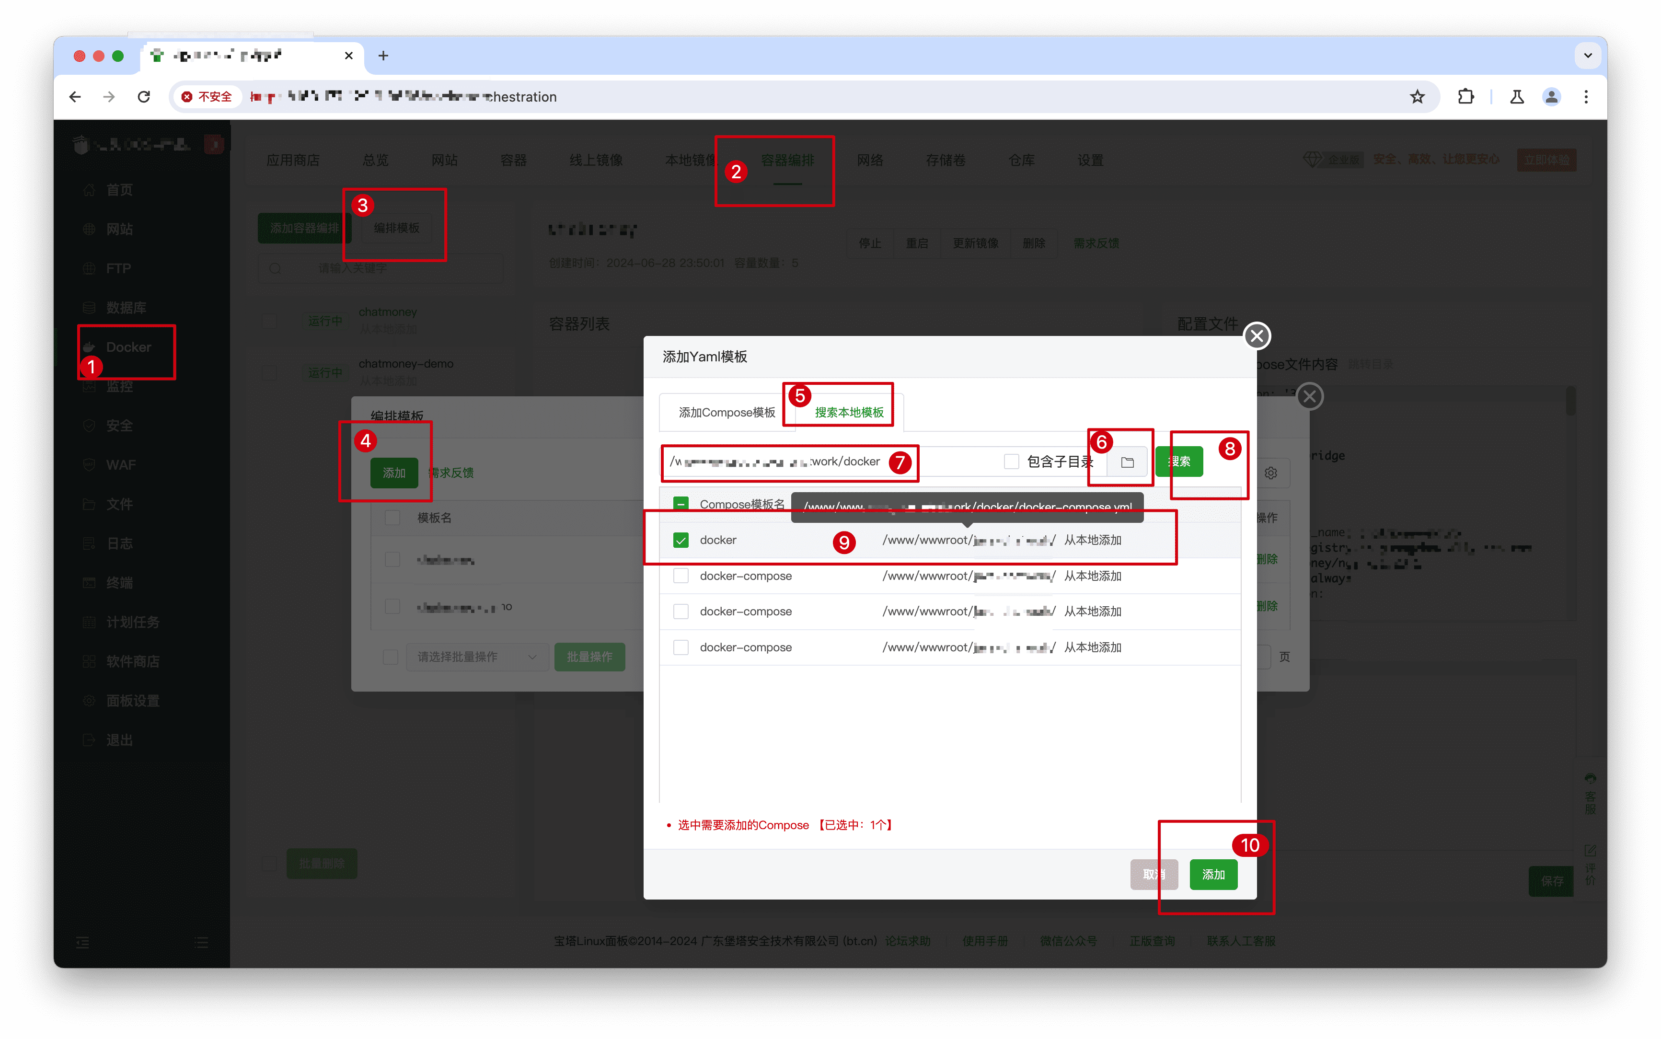Switch to 添加Compose模板 tab

coord(727,412)
